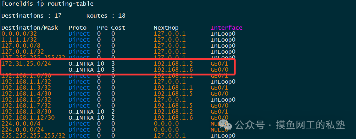Select destination 192.168.1.8/30

[26, 111]
